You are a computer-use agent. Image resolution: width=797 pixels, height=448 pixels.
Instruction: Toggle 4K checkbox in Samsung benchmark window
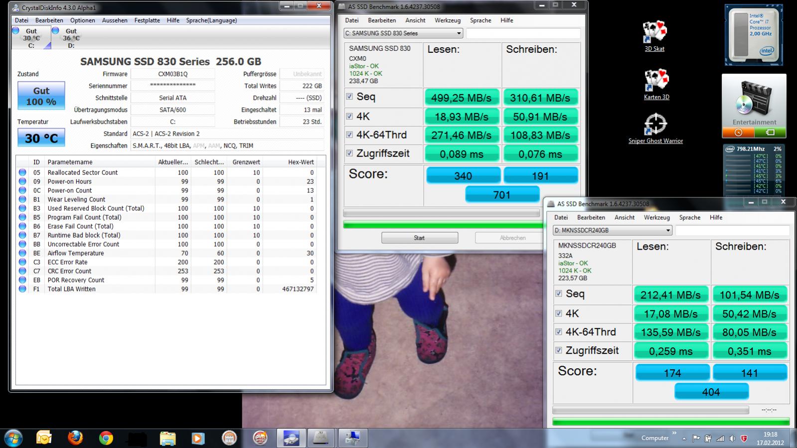click(349, 116)
